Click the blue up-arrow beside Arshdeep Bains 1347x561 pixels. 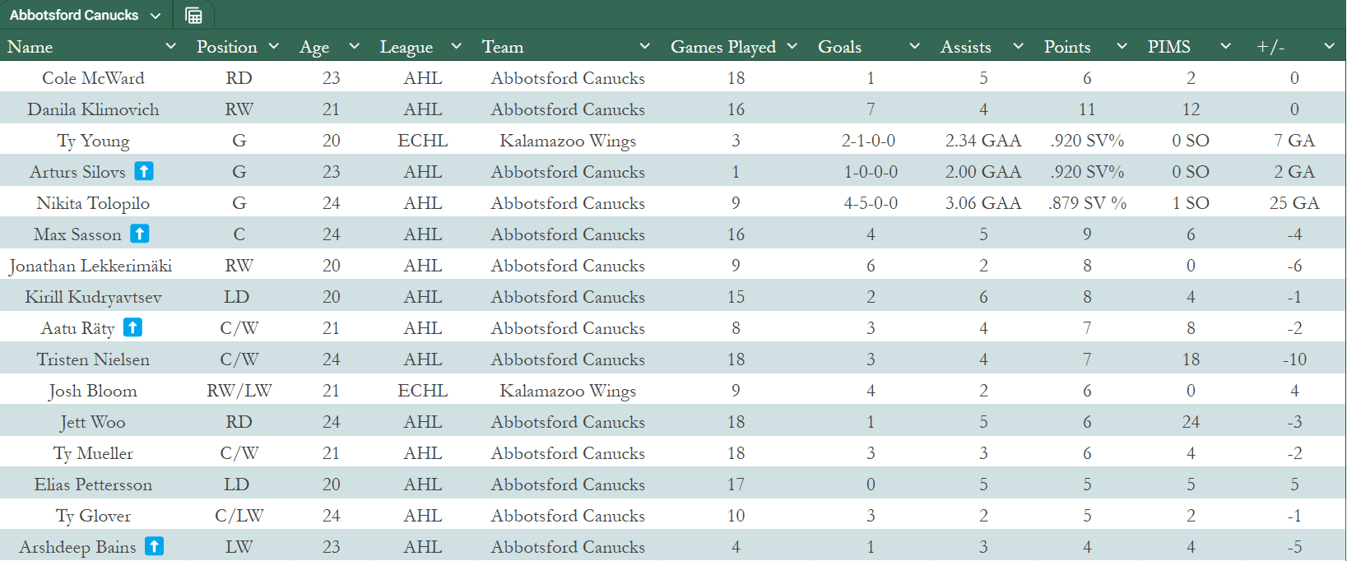pyautogui.click(x=154, y=546)
